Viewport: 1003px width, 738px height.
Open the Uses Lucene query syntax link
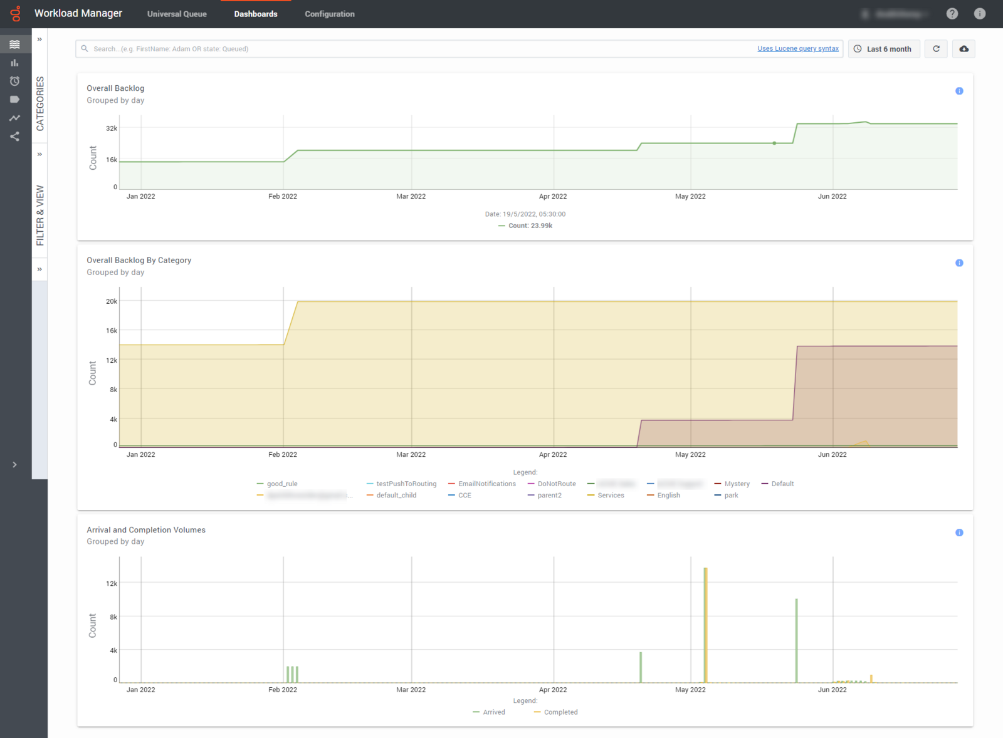tap(798, 48)
